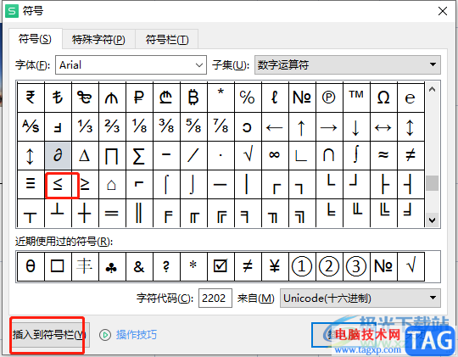Open the 操作技巧 tips link
The height and width of the screenshot is (357, 458).
click(x=137, y=335)
